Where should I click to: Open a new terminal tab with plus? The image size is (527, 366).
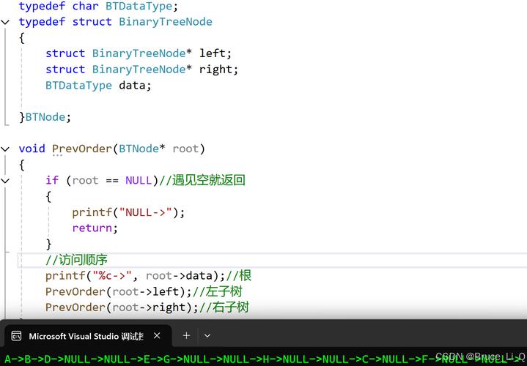186,335
